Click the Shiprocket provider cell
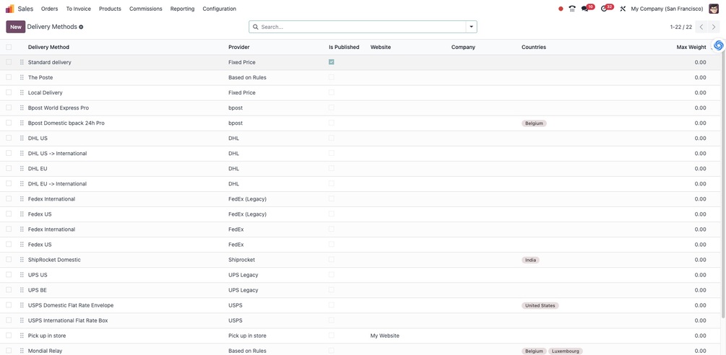 point(242,260)
